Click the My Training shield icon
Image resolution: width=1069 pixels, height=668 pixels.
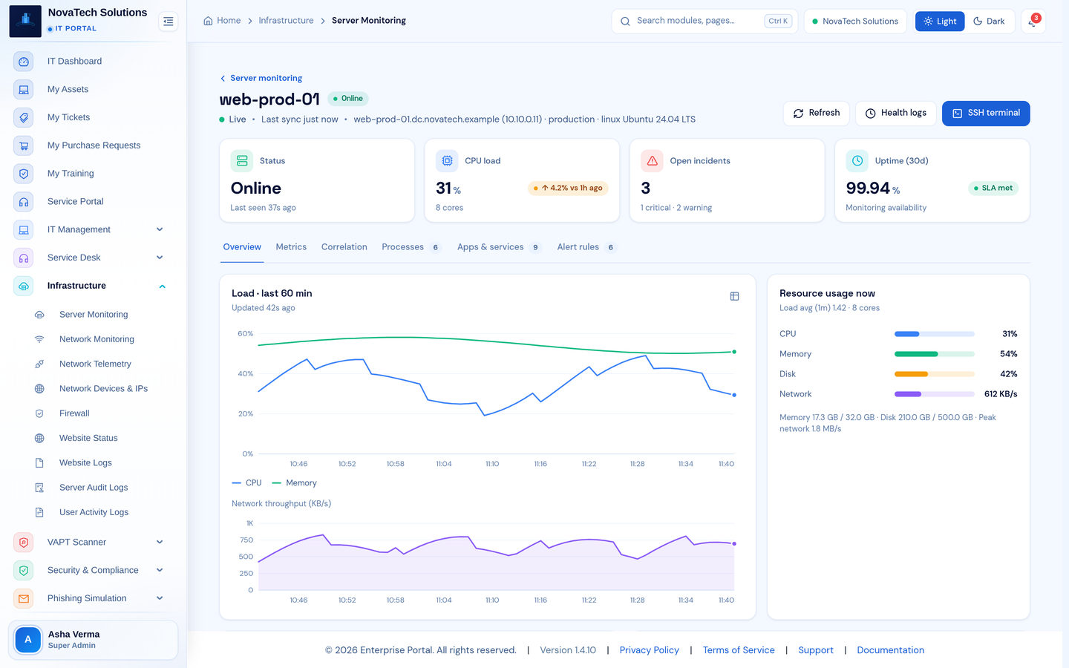click(x=24, y=174)
